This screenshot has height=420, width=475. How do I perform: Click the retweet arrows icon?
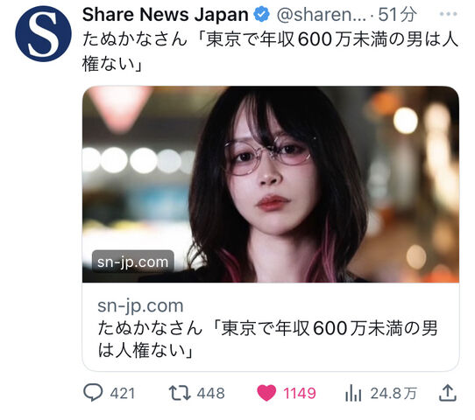tap(180, 393)
